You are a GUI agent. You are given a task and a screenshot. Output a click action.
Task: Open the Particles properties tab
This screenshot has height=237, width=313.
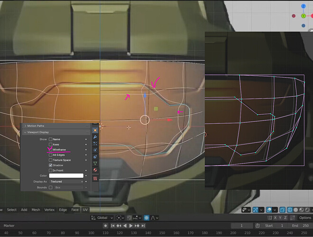(x=95, y=144)
